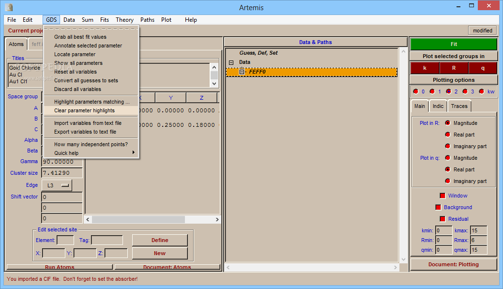
Task: Switch to the Main plotting tab
Action: point(419,106)
